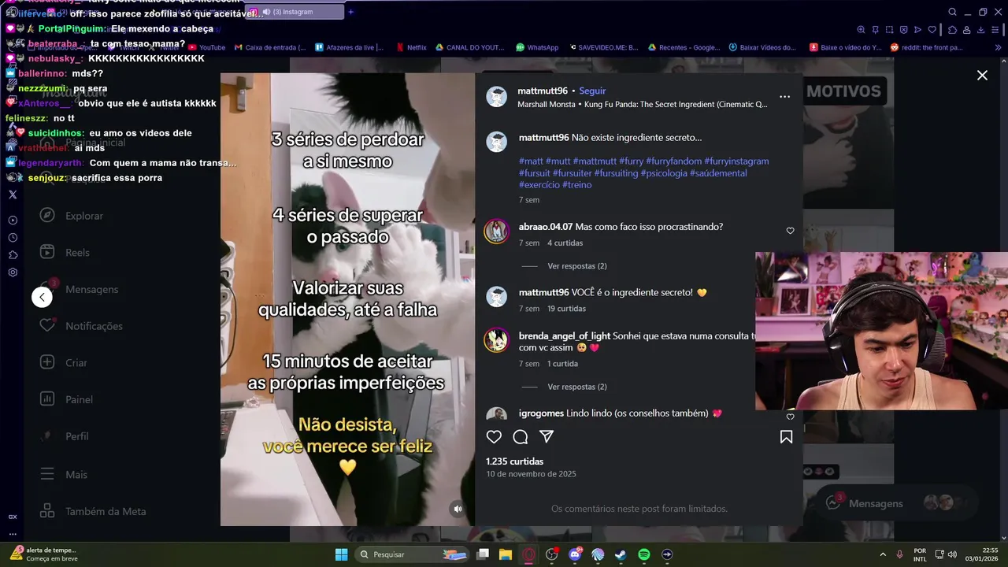The width and height of the screenshot is (1008, 567).
Task: Open Mensagens in the Instagram sidebar
Action: pos(80,289)
